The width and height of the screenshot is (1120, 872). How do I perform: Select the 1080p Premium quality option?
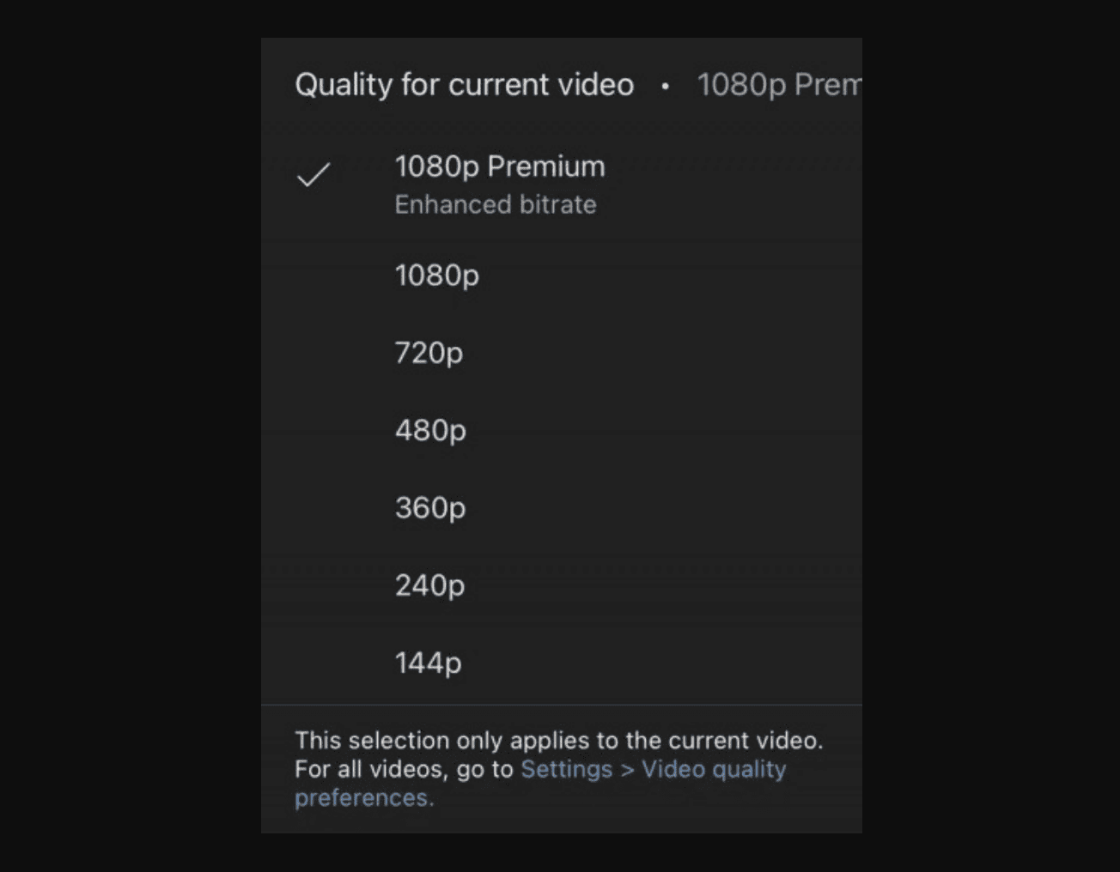tap(499, 167)
